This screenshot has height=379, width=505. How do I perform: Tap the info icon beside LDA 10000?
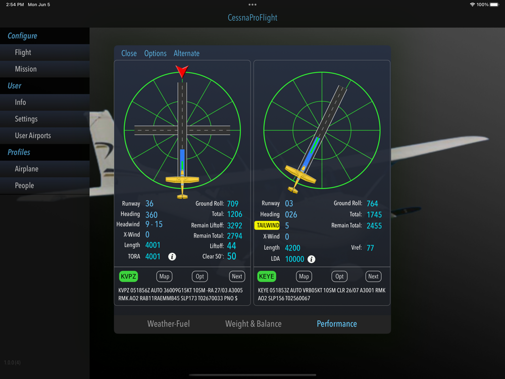coord(311,259)
